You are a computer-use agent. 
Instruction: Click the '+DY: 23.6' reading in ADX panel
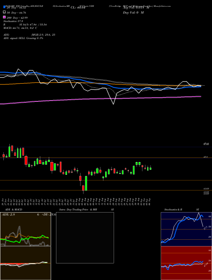pyautogui.click(x=49, y=215)
